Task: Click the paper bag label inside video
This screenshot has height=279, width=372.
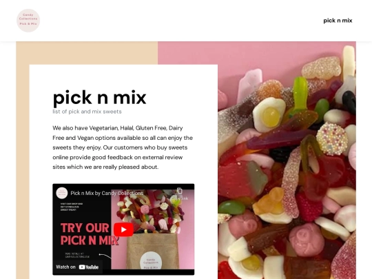Action: tap(151, 261)
